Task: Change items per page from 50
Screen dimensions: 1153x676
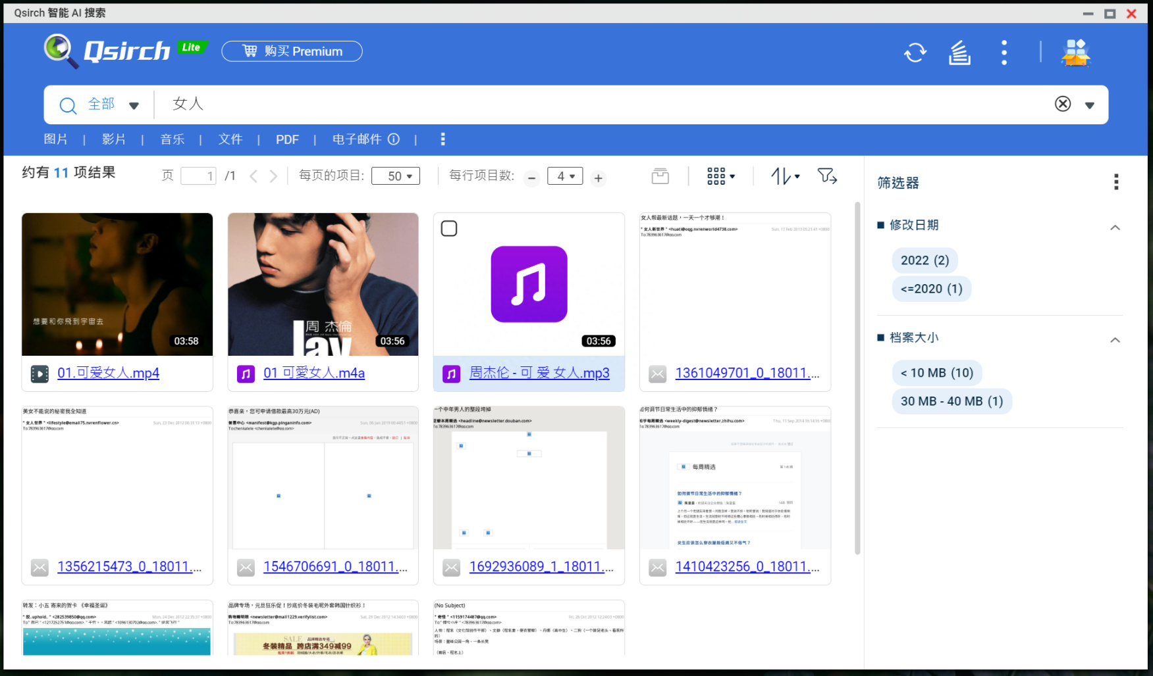Action: point(396,176)
